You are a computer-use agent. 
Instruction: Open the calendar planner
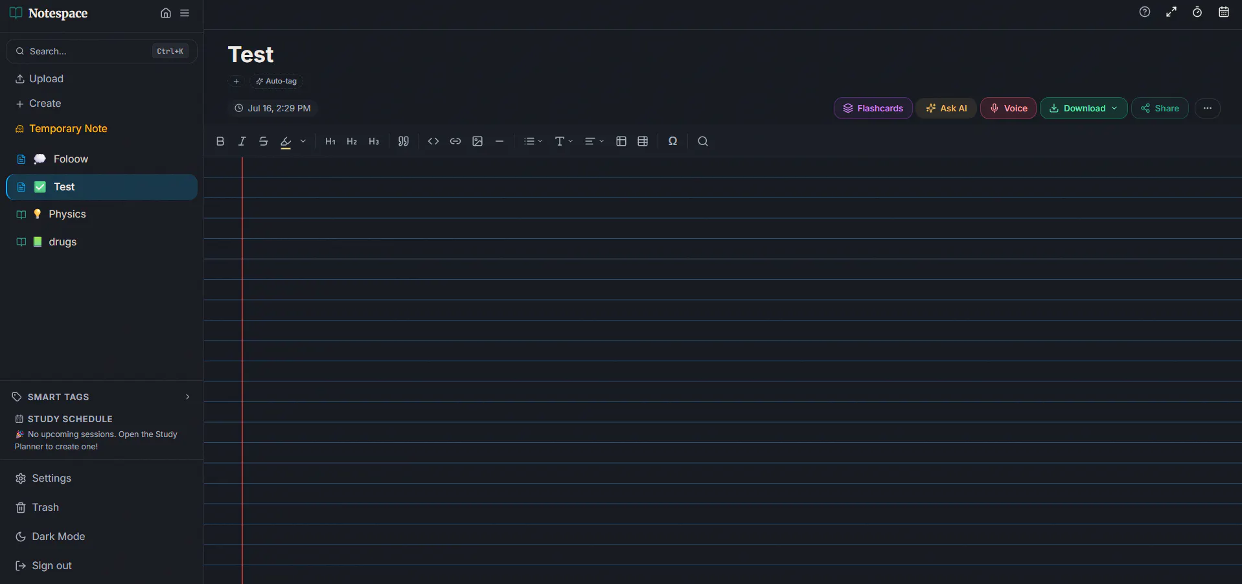pyautogui.click(x=1224, y=12)
